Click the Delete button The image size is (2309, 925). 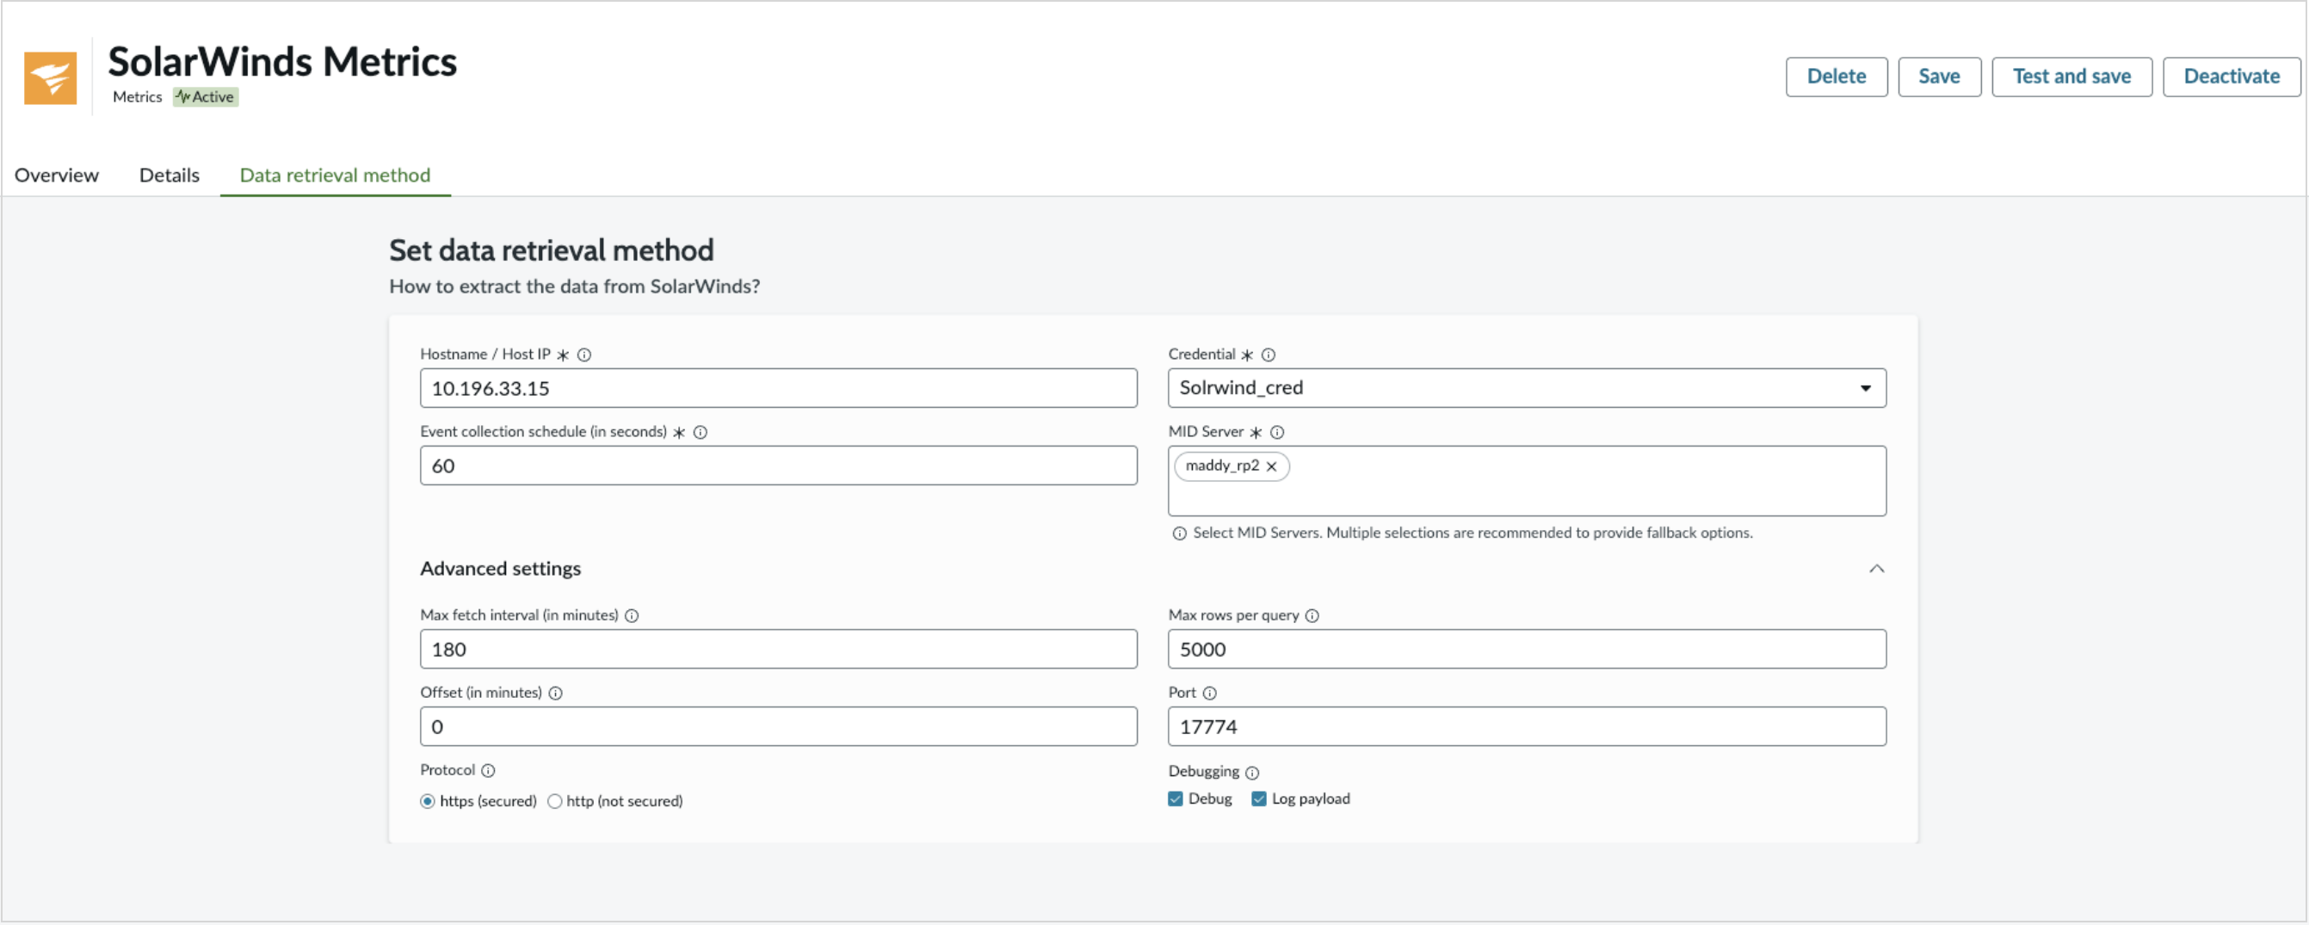pos(1836,77)
